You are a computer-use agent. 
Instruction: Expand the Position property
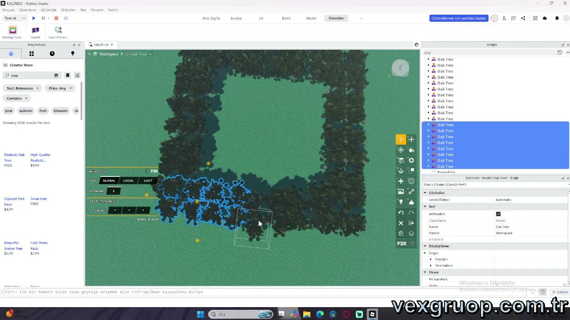click(x=431, y=259)
